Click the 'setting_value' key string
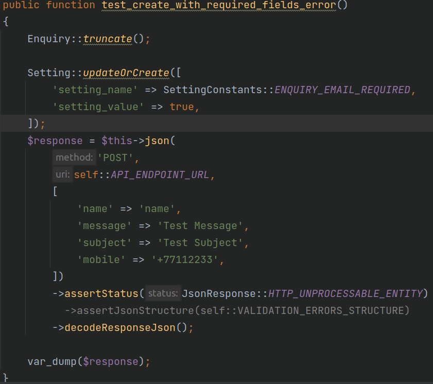The height and width of the screenshot is (384, 433). point(98,107)
